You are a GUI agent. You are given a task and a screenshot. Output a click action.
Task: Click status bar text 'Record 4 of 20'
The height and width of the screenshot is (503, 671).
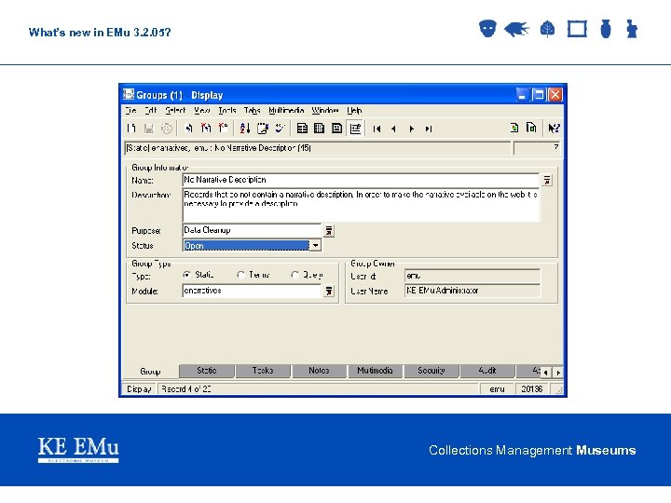186,389
